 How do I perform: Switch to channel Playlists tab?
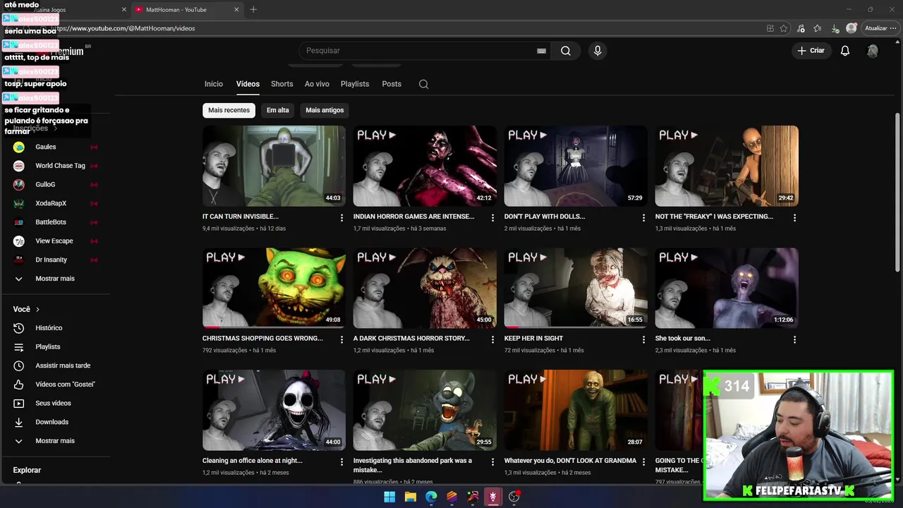tap(355, 84)
